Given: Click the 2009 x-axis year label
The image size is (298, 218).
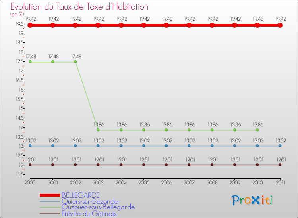Looking at the screenshot, I should [234, 182].
